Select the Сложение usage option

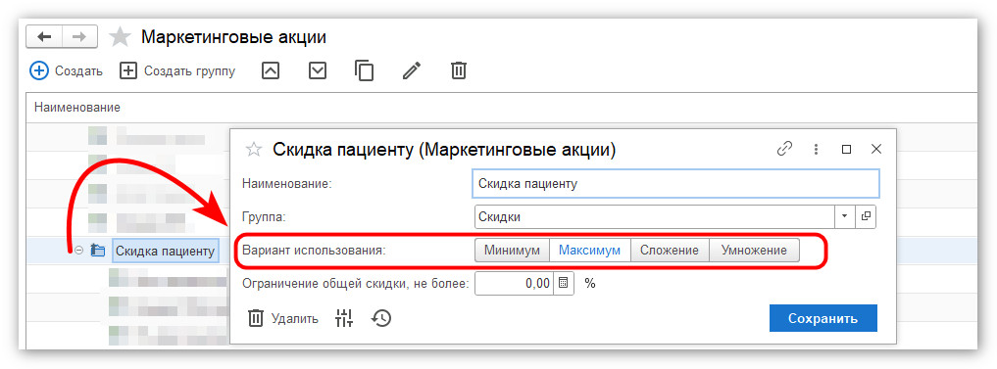[670, 251]
